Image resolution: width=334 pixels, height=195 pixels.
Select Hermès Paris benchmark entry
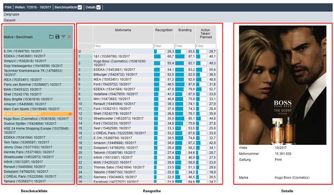click(x=38, y=152)
